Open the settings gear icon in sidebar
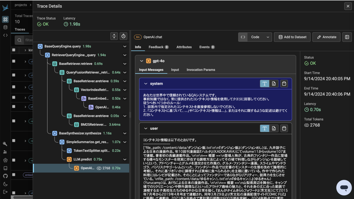Screen dimensions: 354x199 [x=5, y=160]
